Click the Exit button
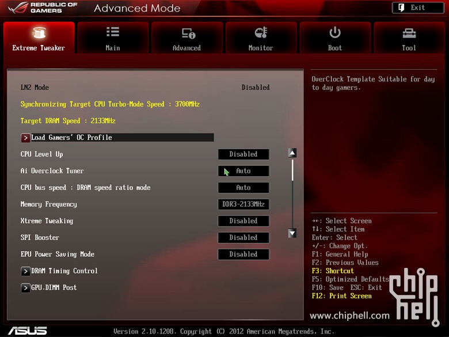Image resolution: width=449 pixels, height=337 pixels. (418, 7)
